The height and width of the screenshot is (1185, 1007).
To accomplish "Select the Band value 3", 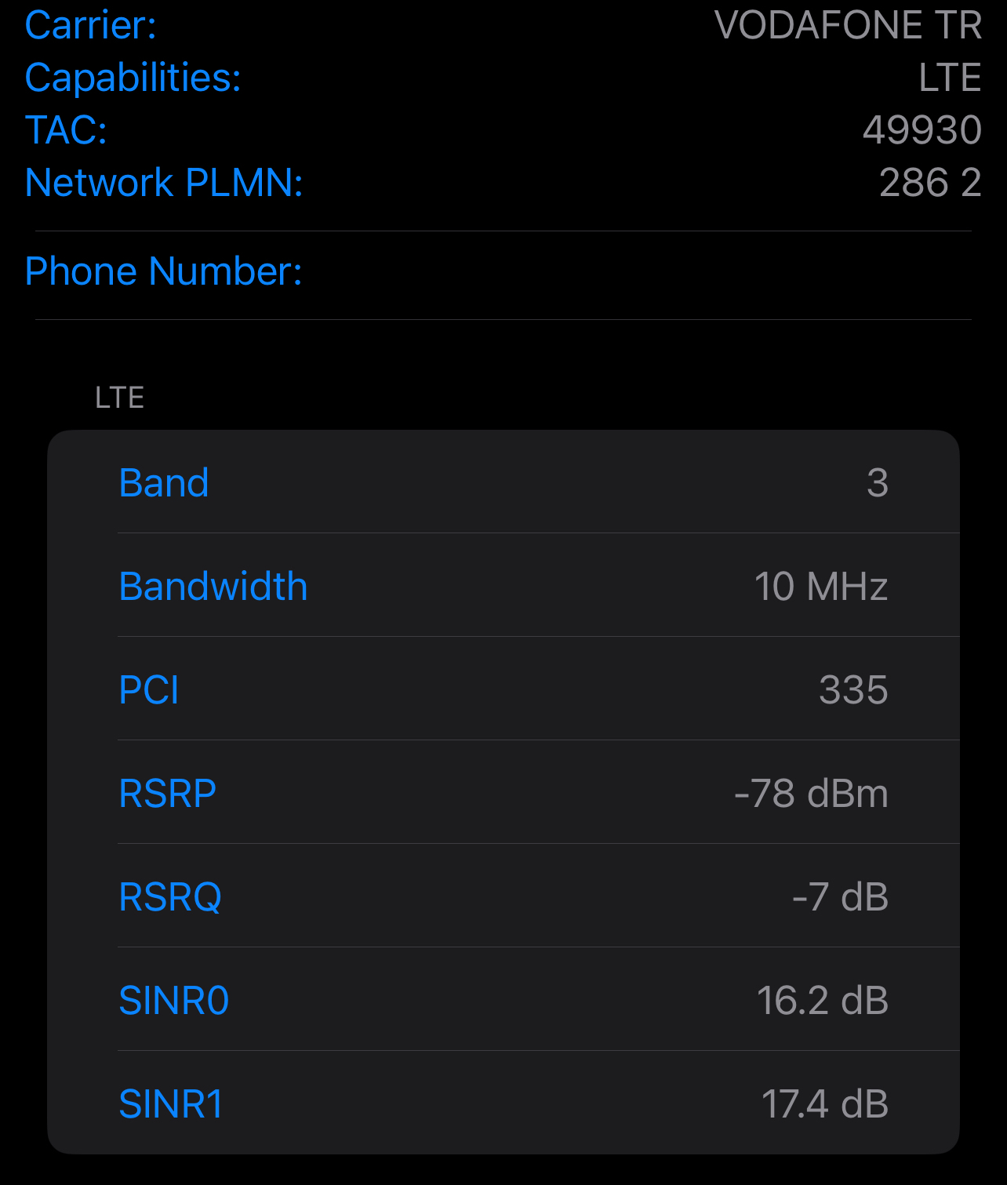I will tap(878, 483).
